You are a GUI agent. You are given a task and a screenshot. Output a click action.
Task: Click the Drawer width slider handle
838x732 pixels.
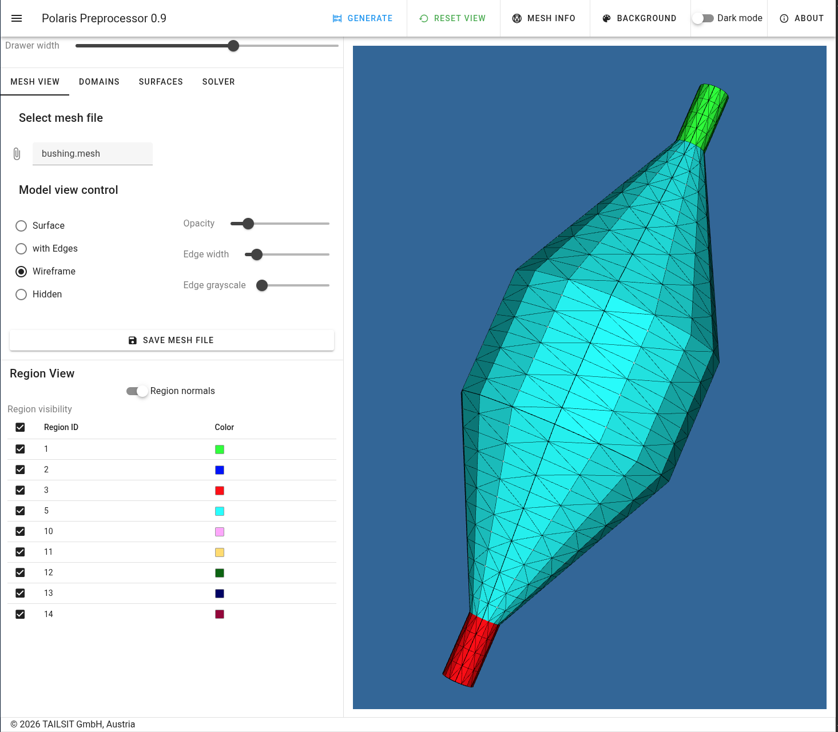pyautogui.click(x=233, y=46)
